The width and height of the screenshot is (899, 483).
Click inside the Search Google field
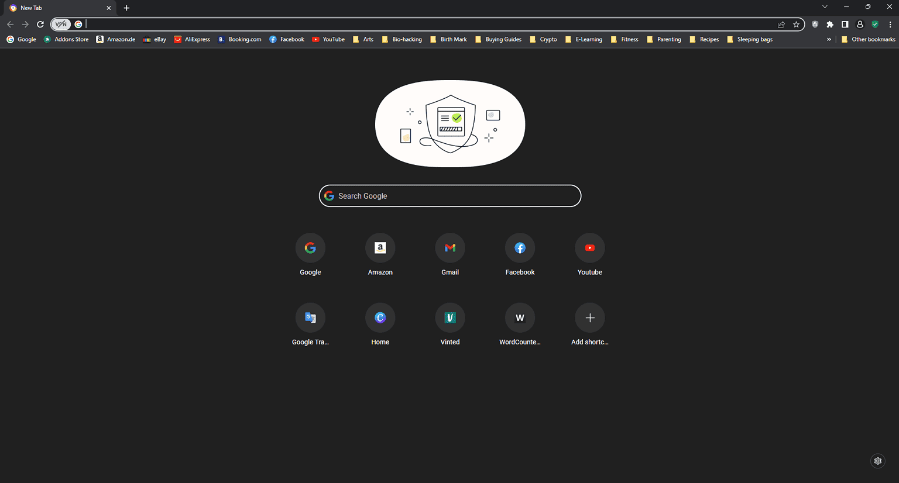tap(449, 196)
